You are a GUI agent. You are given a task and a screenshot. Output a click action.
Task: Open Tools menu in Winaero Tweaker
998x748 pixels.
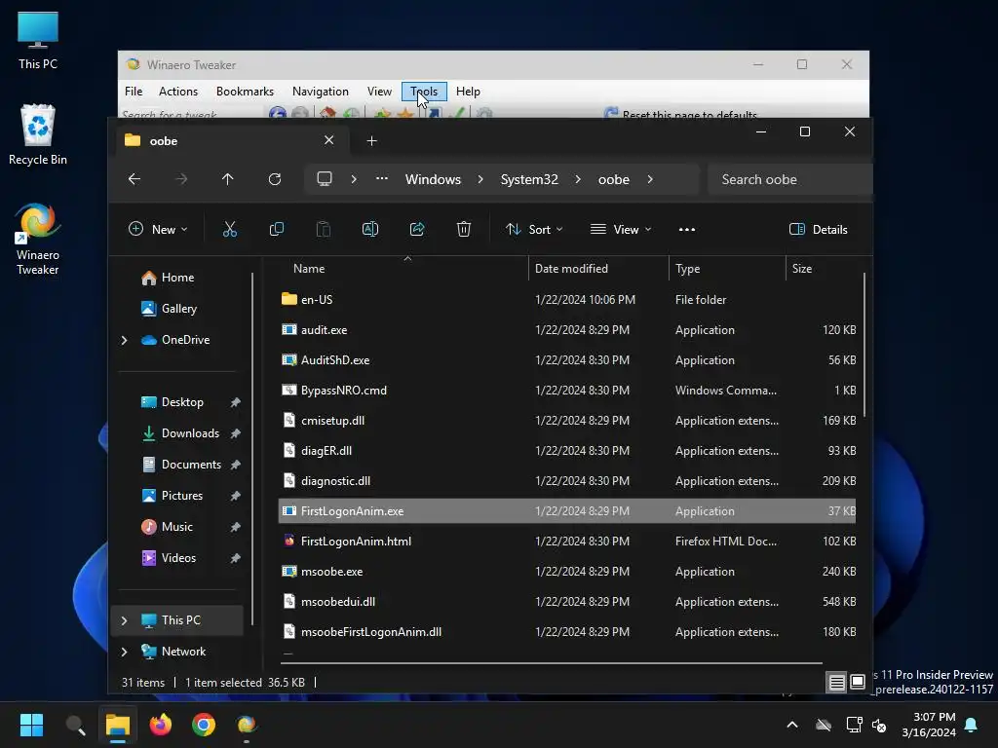tap(424, 92)
